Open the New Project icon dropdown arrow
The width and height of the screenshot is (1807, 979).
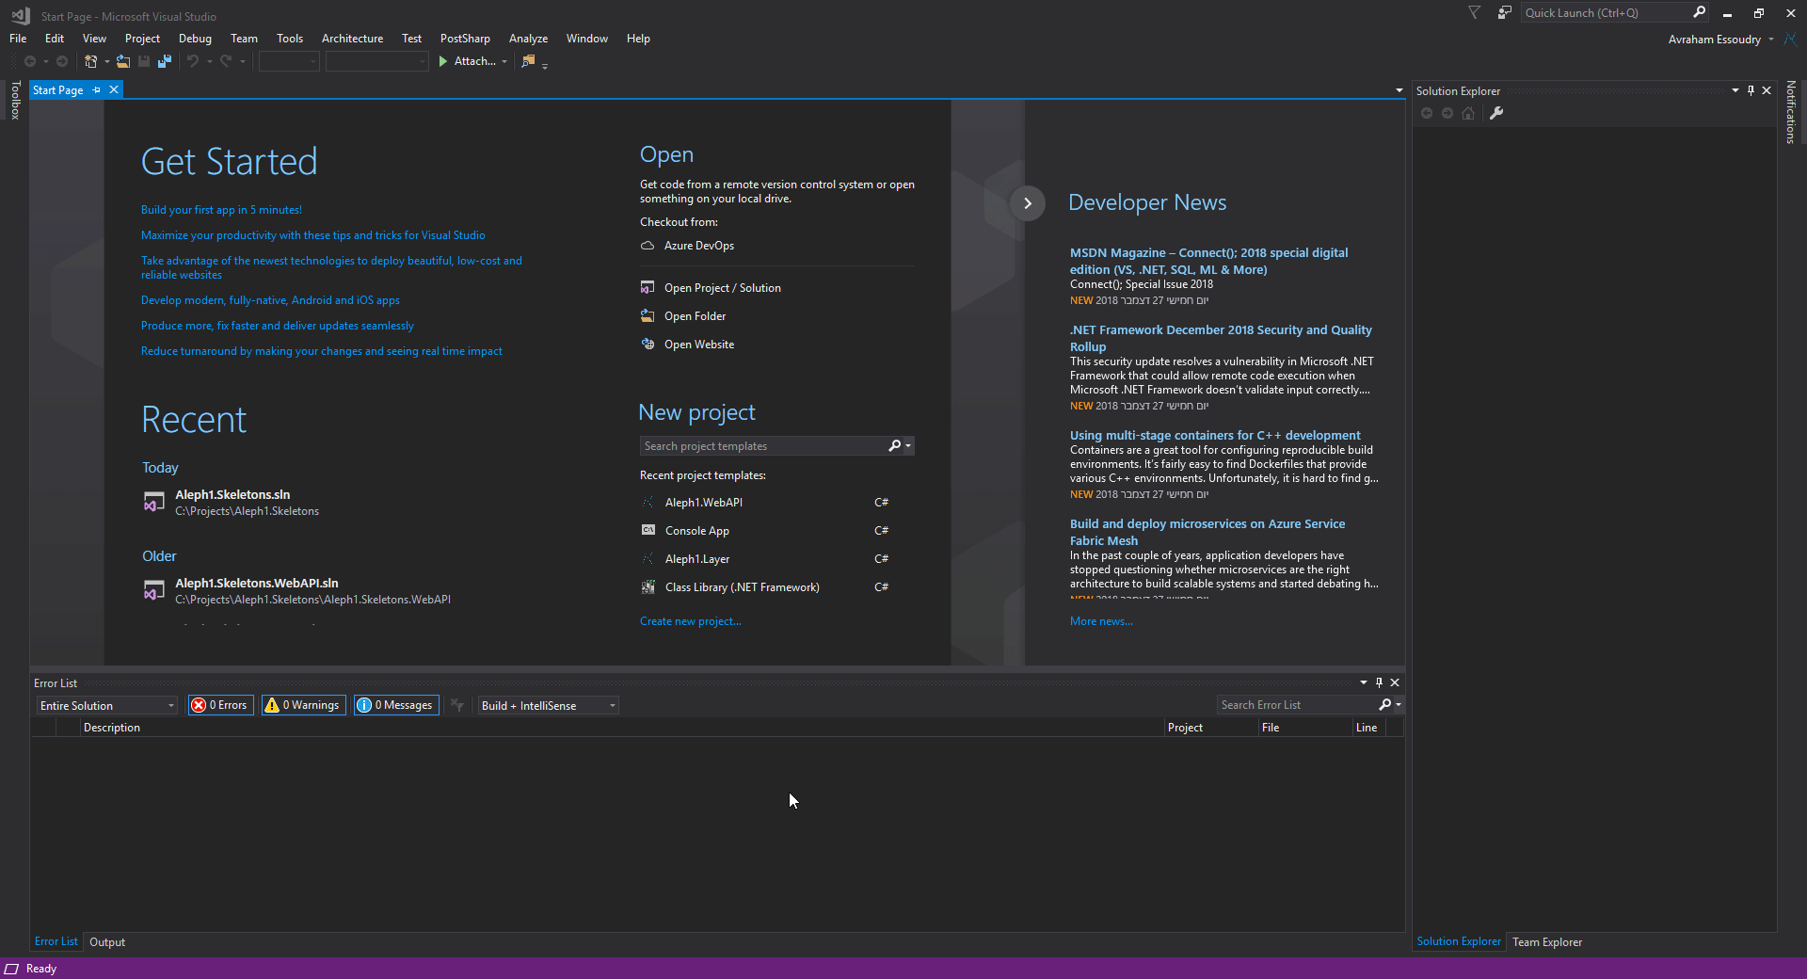point(106,62)
